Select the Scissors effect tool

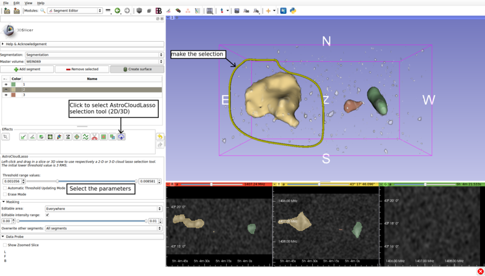click(x=95, y=137)
